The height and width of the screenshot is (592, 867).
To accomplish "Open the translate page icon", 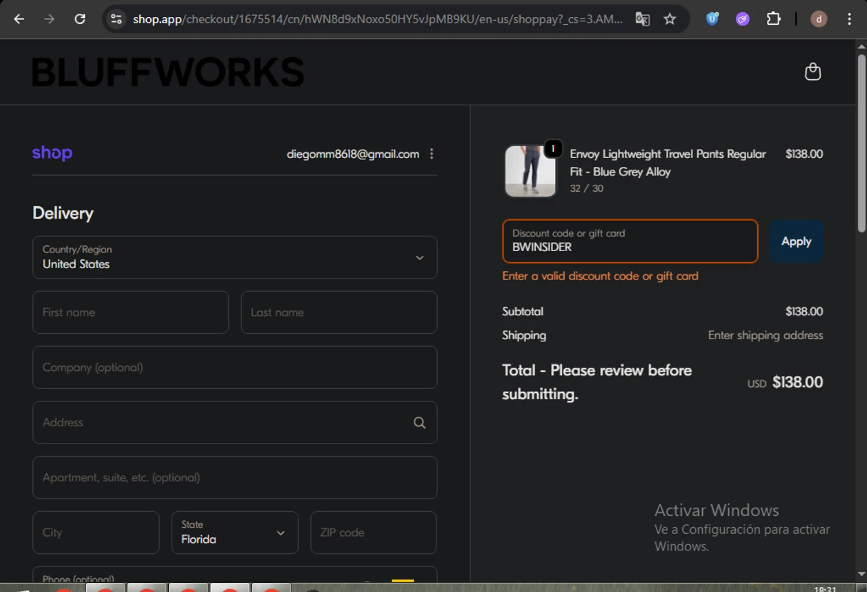I will click(x=642, y=19).
